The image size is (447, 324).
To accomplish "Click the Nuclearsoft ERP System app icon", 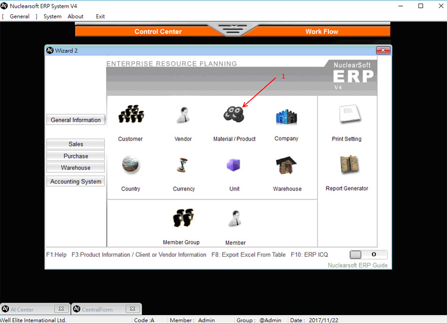I will 4,6.
